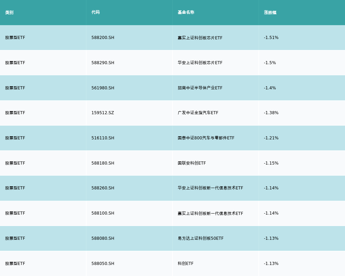The height and width of the screenshot is (276, 345).
Task: Click fund name 嘉实上证科创板芯片ETF
Action: click(200, 38)
